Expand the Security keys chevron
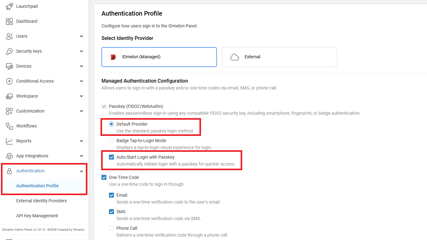Screen dimensions: 427x240 tap(81, 51)
